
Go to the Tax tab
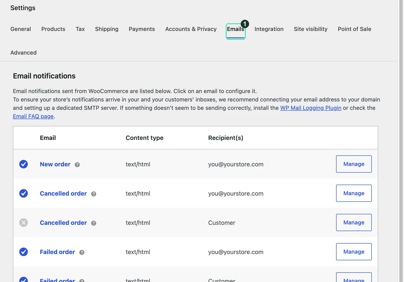coord(80,29)
